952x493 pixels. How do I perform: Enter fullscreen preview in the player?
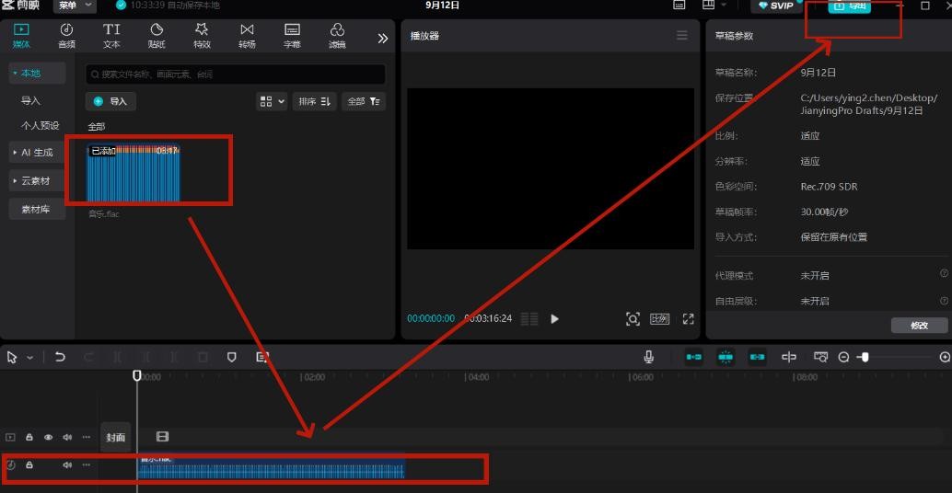(x=688, y=319)
